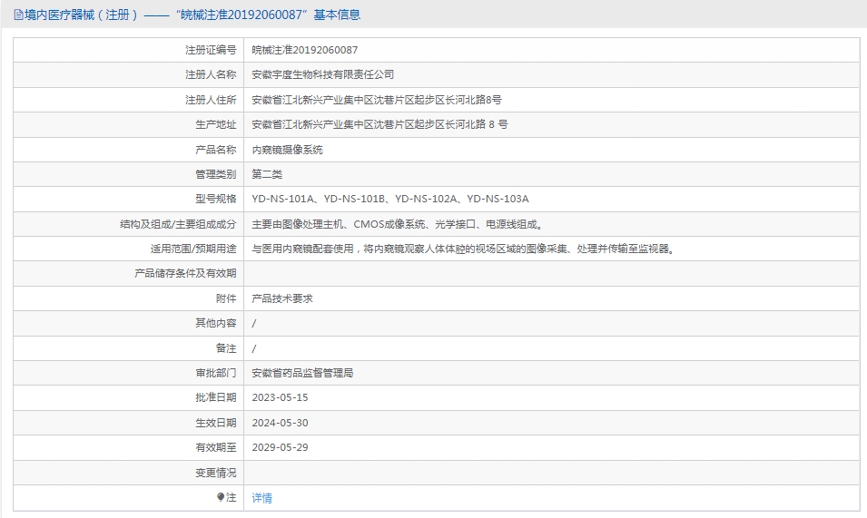
Task: Click the 审批部门 label
Action: coord(216,374)
